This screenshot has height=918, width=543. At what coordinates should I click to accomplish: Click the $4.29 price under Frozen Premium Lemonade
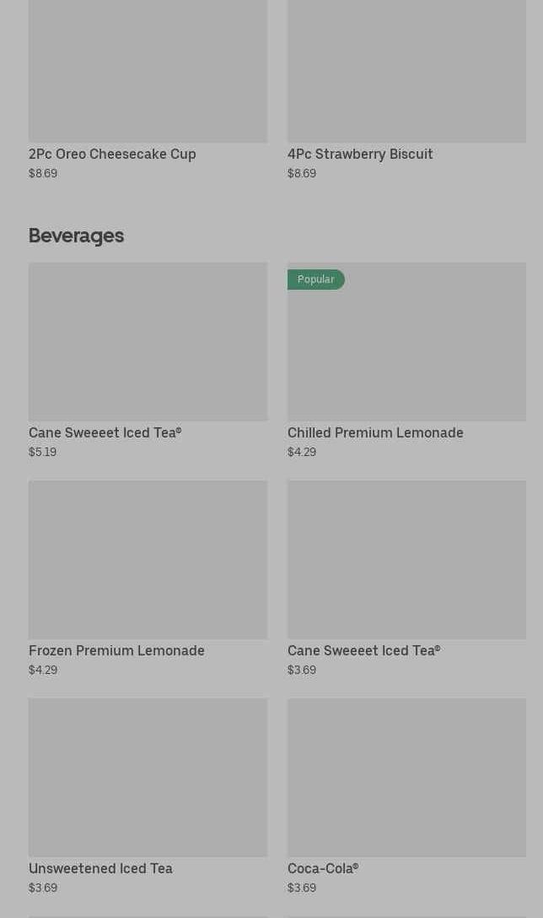42,670
